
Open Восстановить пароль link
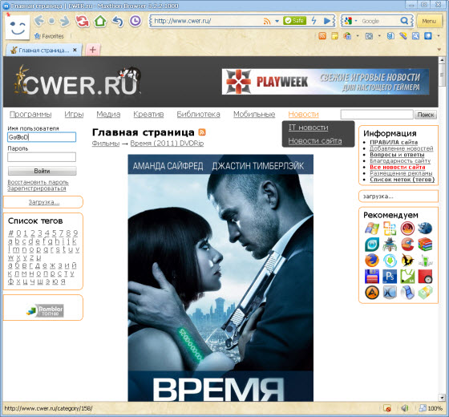pyautogui.click(x=38, y=182)
